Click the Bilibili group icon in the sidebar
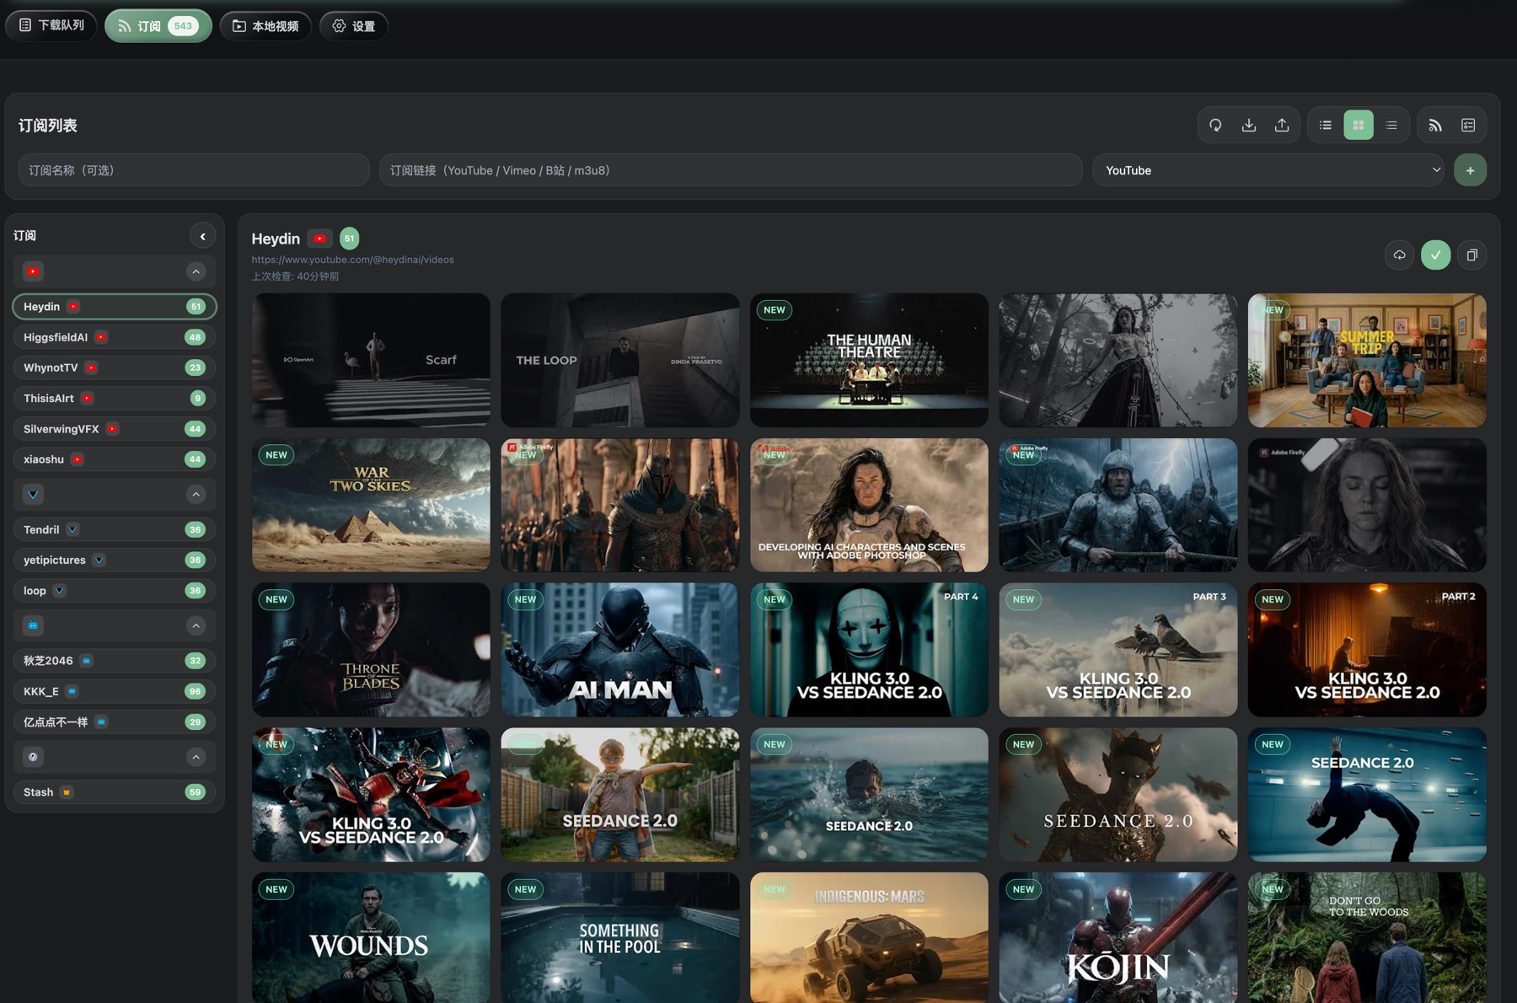 [33, 625]
